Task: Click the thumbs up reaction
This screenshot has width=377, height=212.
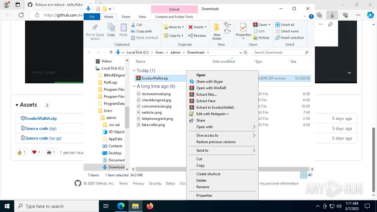Action: coord(22,152)
